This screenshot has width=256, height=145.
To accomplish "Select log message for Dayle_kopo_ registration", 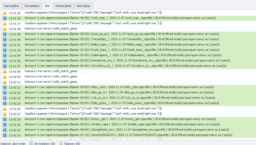I will click(x=122, y=50).
